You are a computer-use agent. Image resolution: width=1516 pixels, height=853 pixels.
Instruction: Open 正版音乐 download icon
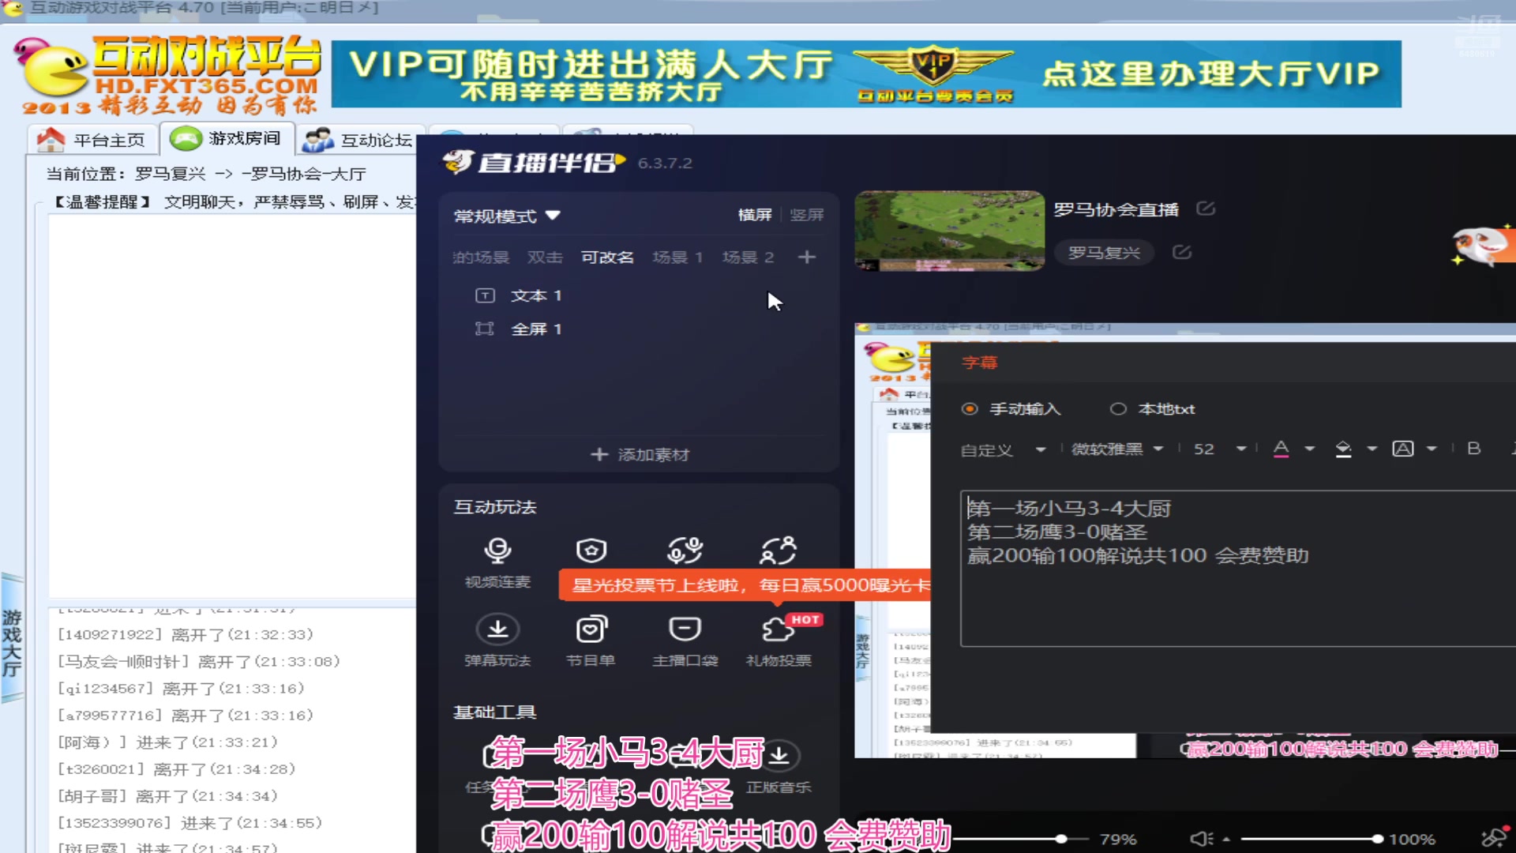point(779,756)
